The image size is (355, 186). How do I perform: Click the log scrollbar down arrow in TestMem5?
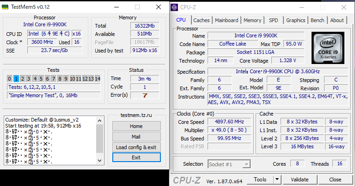point(100,160)
